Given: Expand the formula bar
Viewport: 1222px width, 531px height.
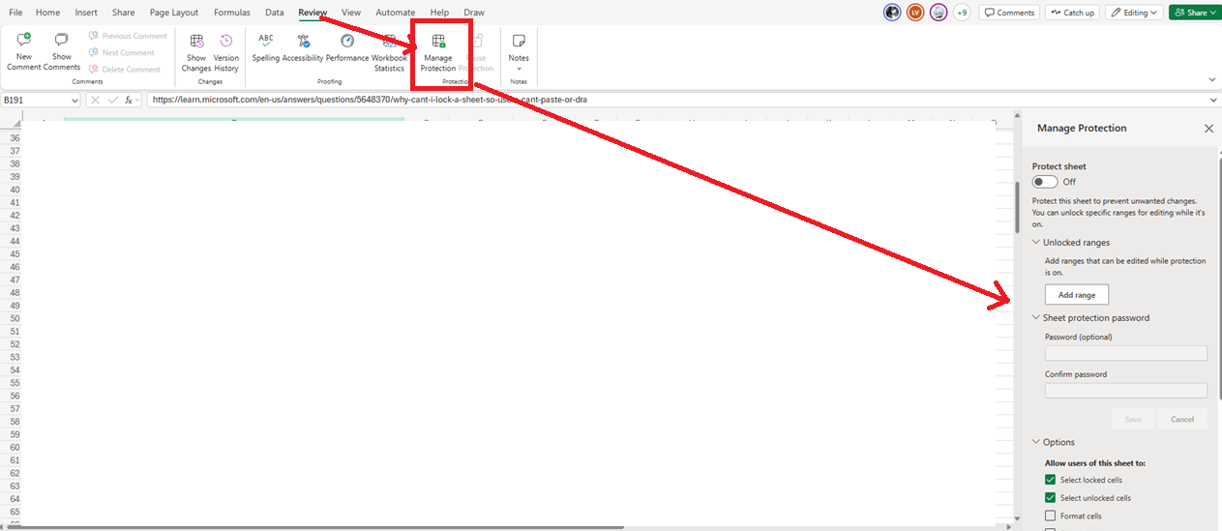Looking at the screenshot, I should pos(1213,100).
